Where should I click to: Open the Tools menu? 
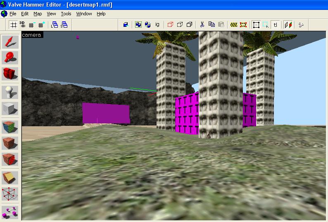click(66, 14)
